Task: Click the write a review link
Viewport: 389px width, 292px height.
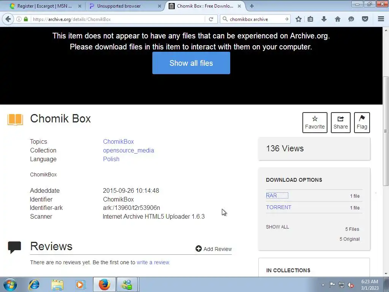Action: (153, 262)
